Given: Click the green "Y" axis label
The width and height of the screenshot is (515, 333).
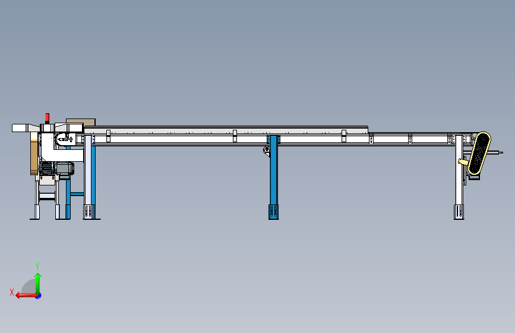Looking at the screenshot, I should tap(37, 266).
